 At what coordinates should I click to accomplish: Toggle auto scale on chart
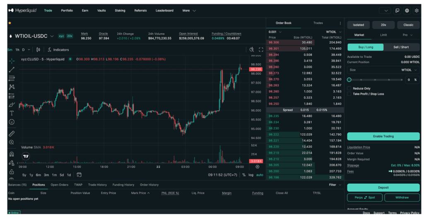[x=260, y=175]
